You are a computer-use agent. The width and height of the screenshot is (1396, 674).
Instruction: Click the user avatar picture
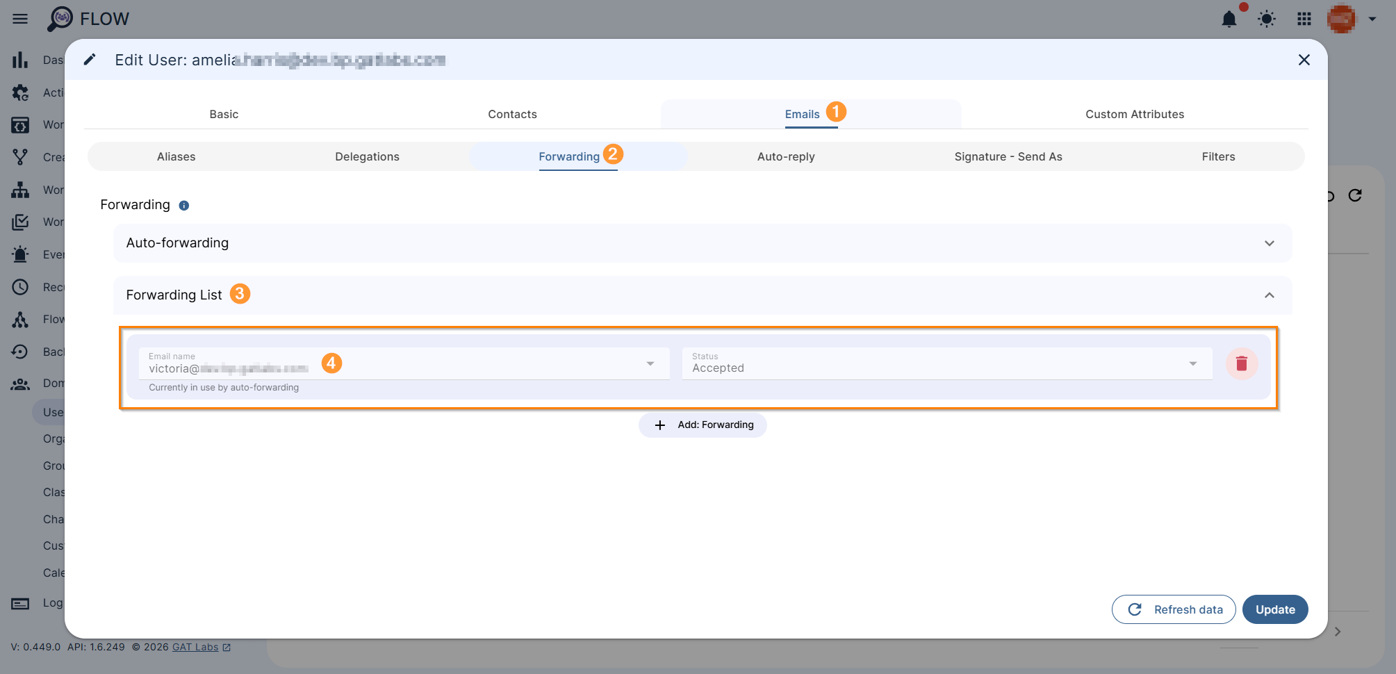click(x=1341, y=19)
